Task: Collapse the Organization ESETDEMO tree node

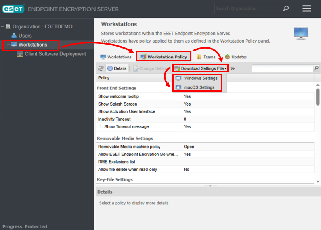Action: (x=2, y=27)
